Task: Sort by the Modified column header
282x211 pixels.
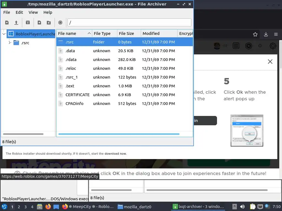Action: tap(159, 33)
